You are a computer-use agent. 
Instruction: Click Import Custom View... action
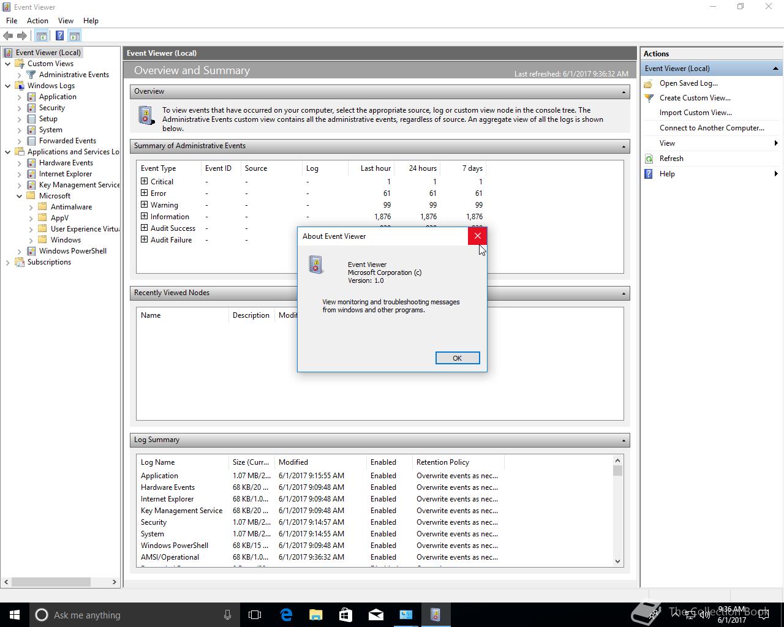[695, 113]
